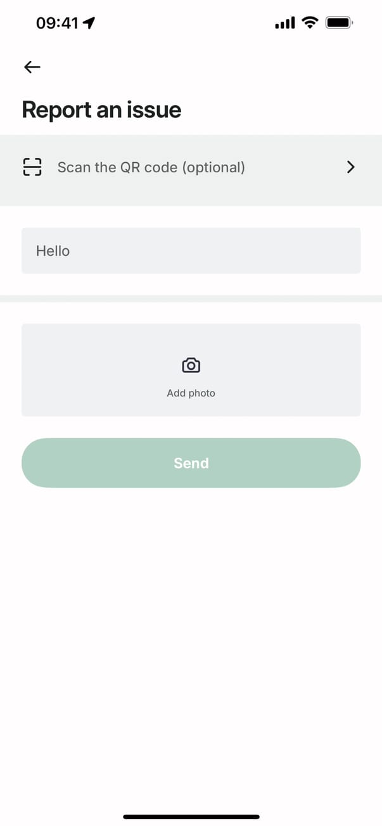
Task: Select the "Scan the QR code (optional)" label
Action: point(151,167)
